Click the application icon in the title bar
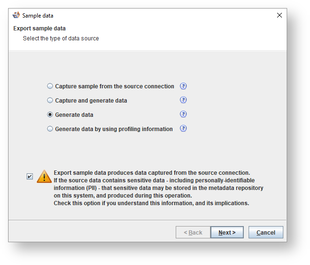 tap(16, 15)
